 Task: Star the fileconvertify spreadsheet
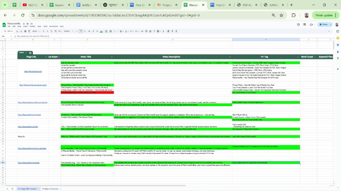23,24
